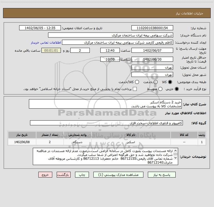Click the price validity date 1402/06/30
Screen dimensions: 214x207
152,59
